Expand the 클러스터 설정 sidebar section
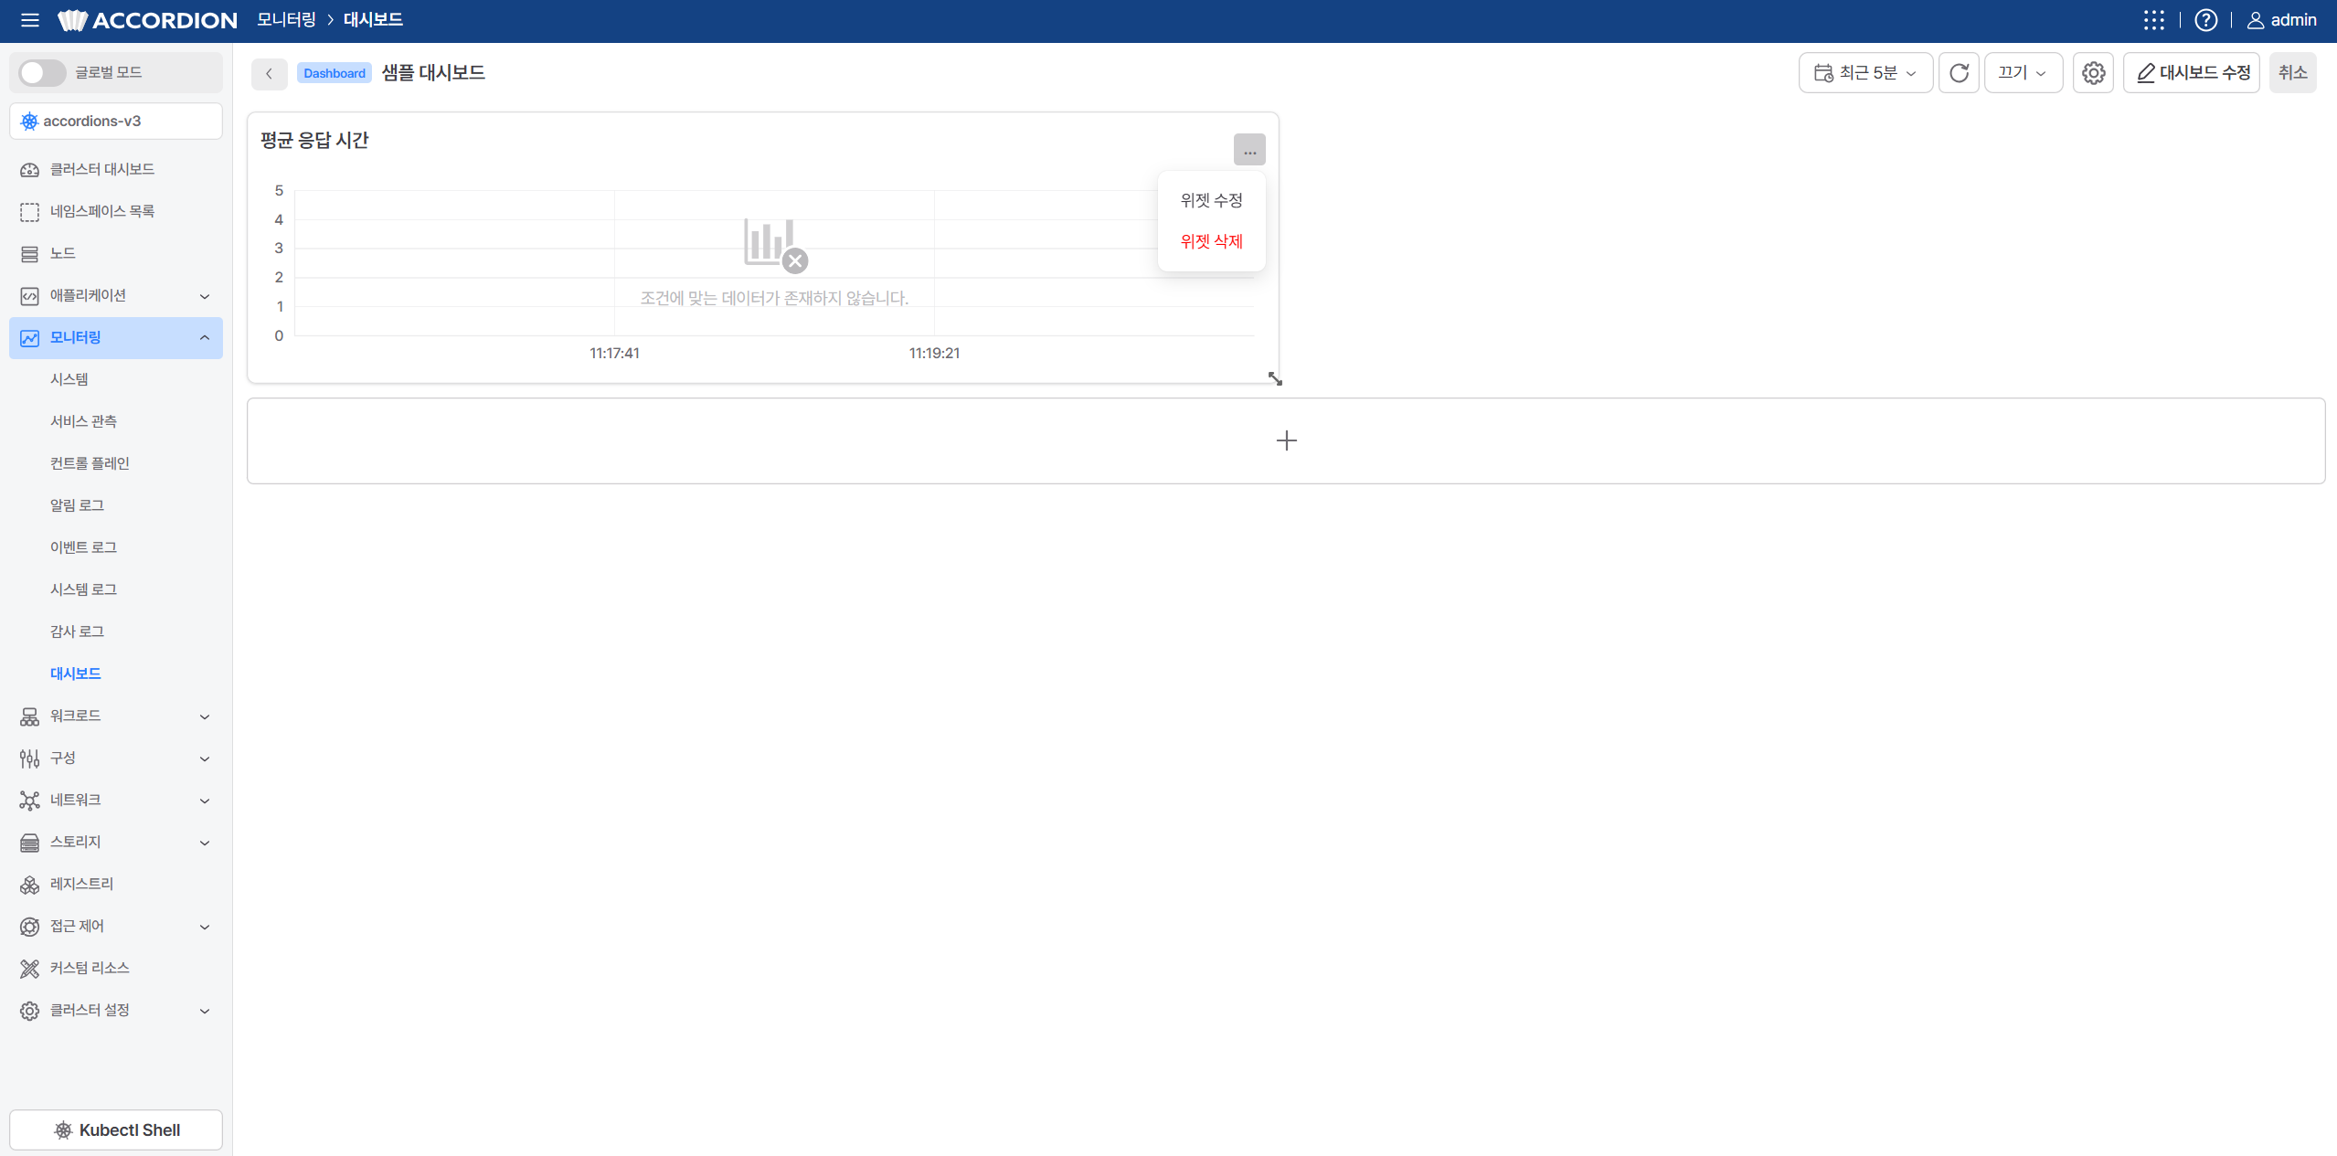The image size is (2337, 1156). [116, 1010]
